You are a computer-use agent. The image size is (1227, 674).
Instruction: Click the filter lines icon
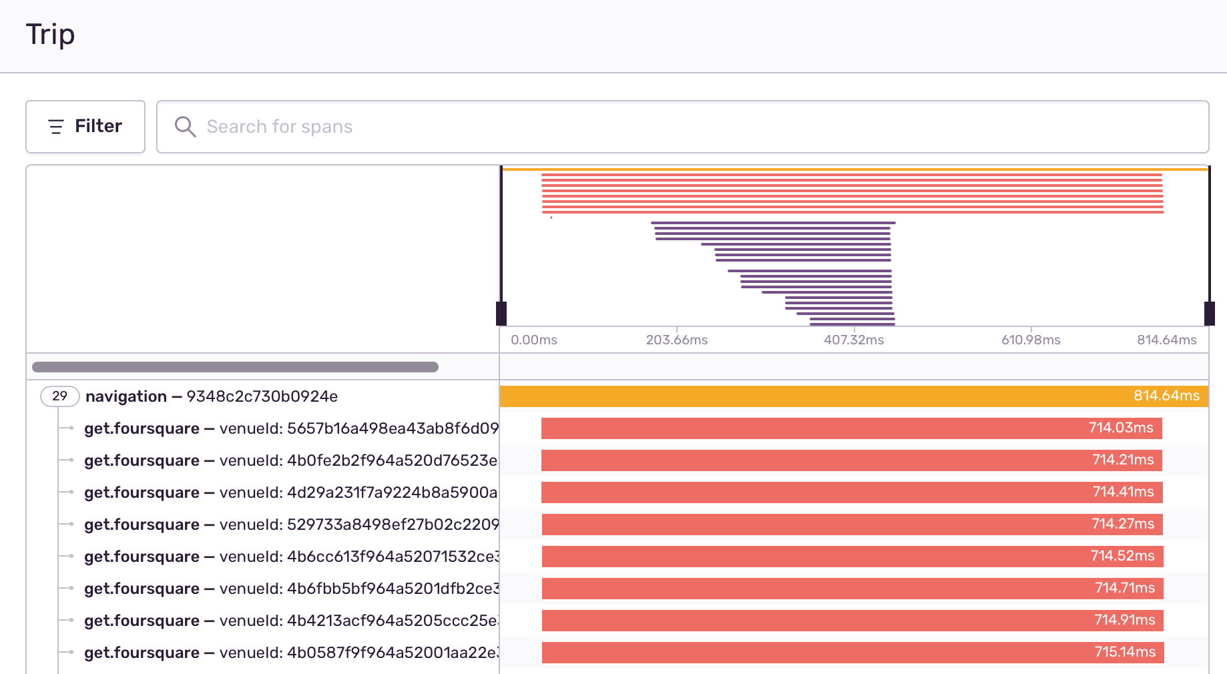pos(56,127)
